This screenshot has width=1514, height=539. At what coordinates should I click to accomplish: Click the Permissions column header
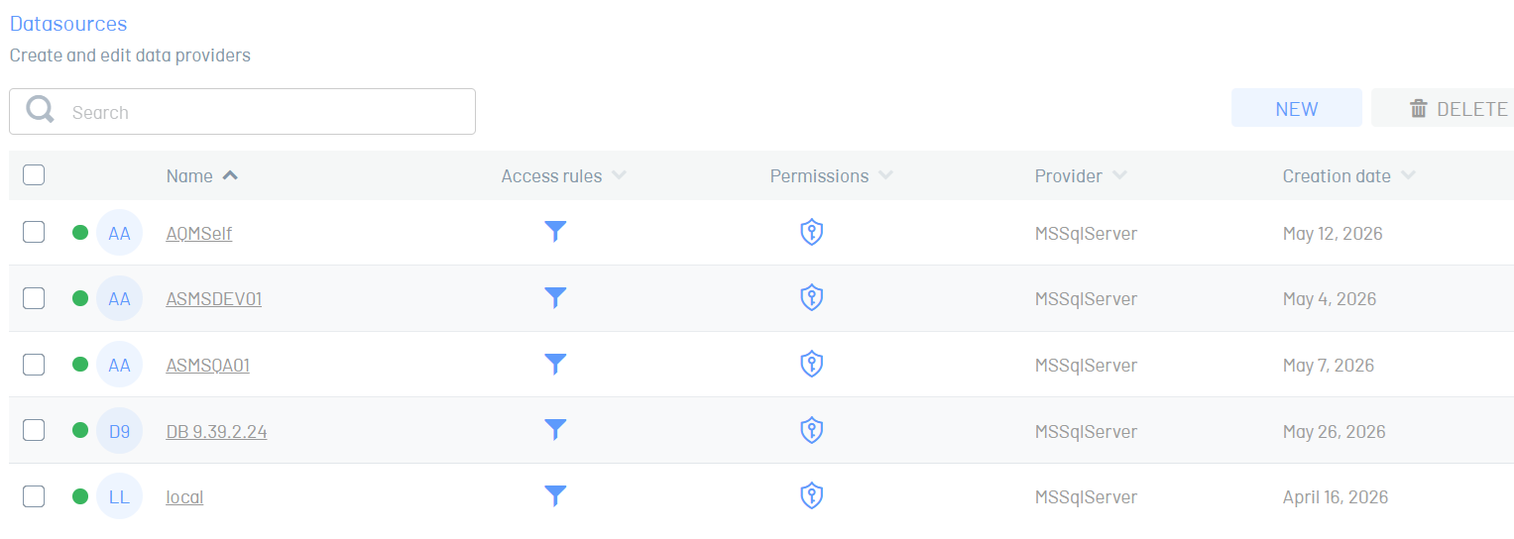tap(819, 175)
